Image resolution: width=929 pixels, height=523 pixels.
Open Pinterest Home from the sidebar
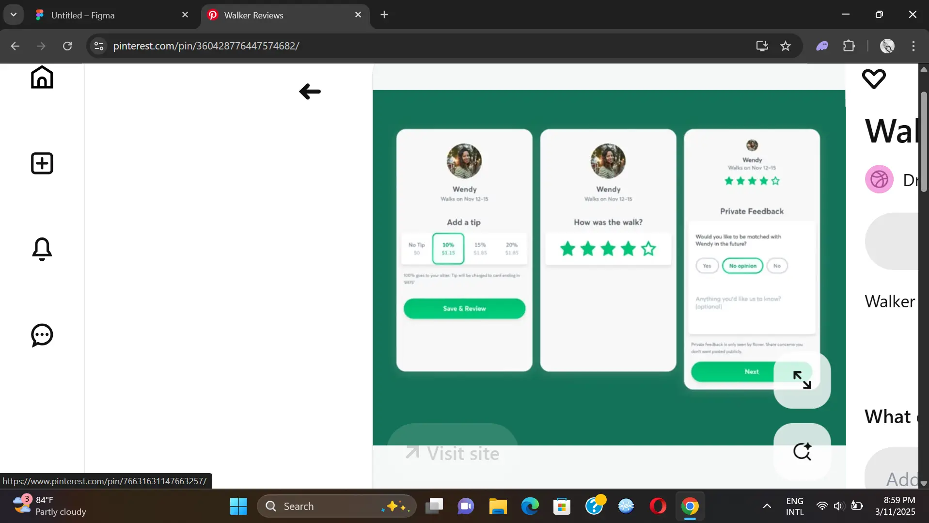coord(42,78)
